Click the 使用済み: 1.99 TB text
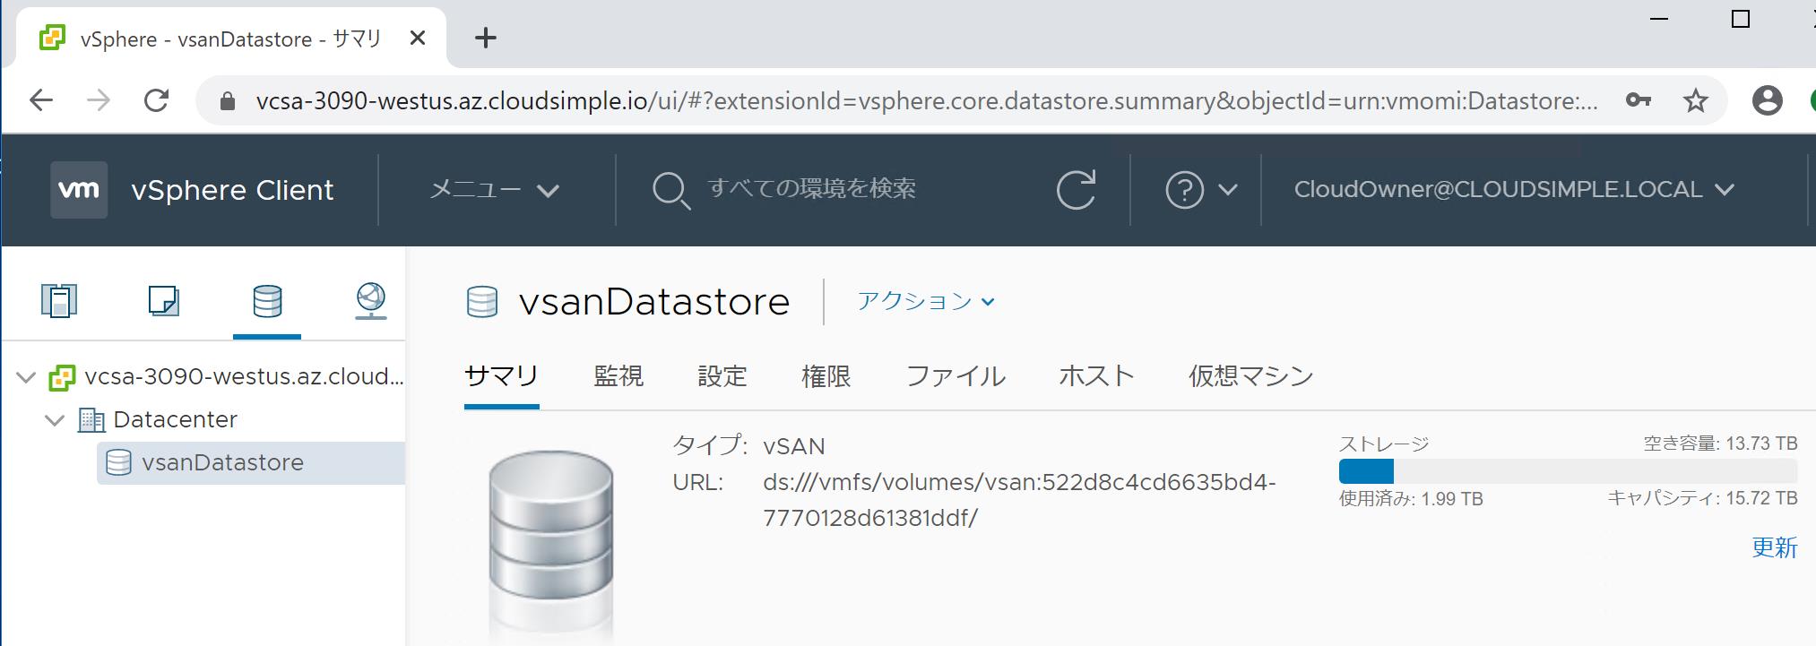 click(x=1411, y=499)
